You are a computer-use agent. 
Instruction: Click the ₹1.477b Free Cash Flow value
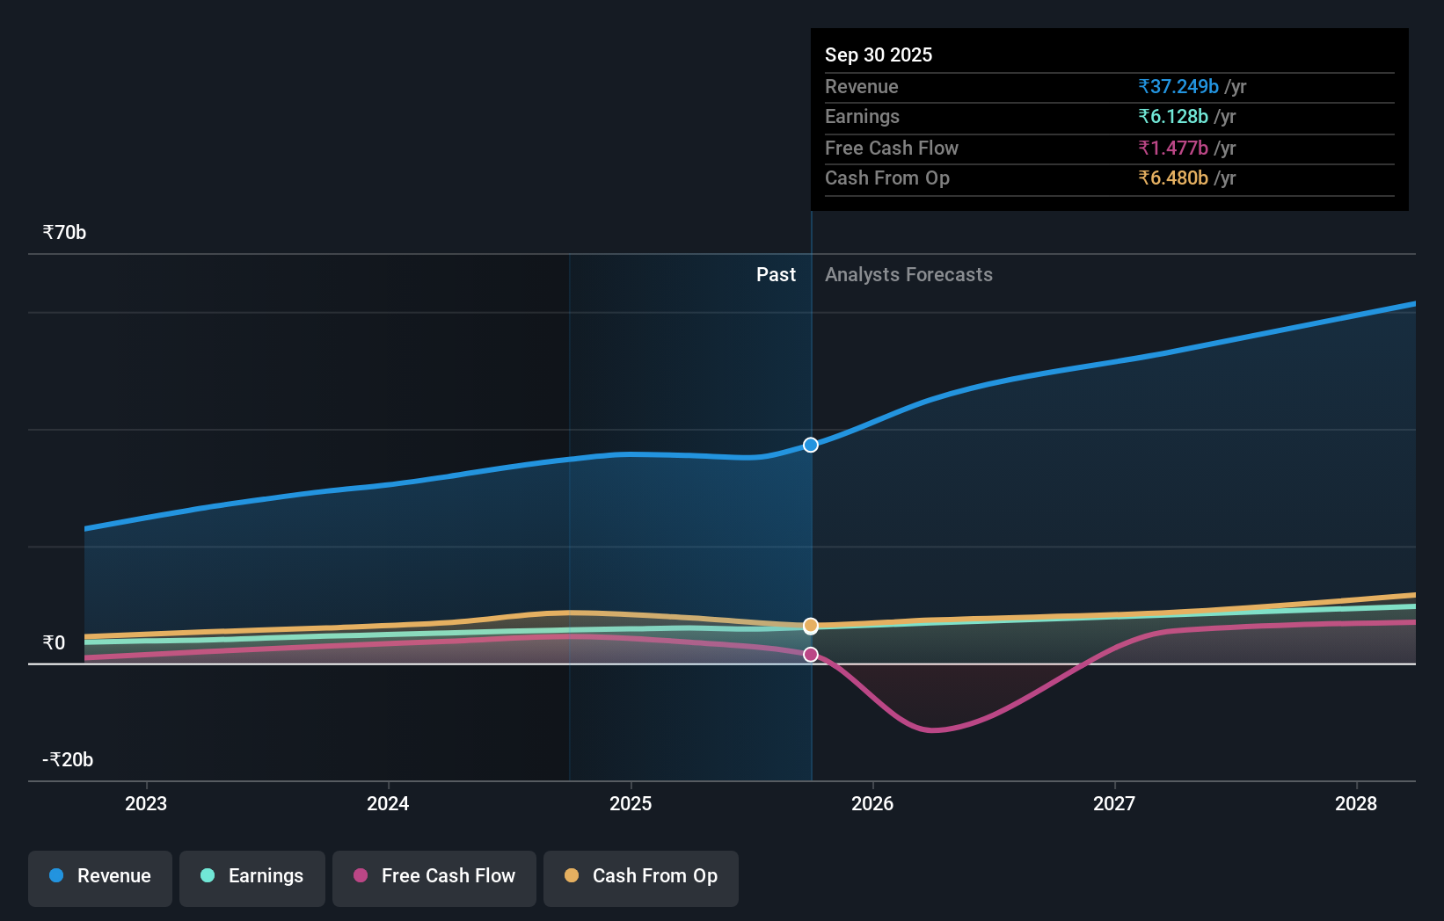point(1172,148)
